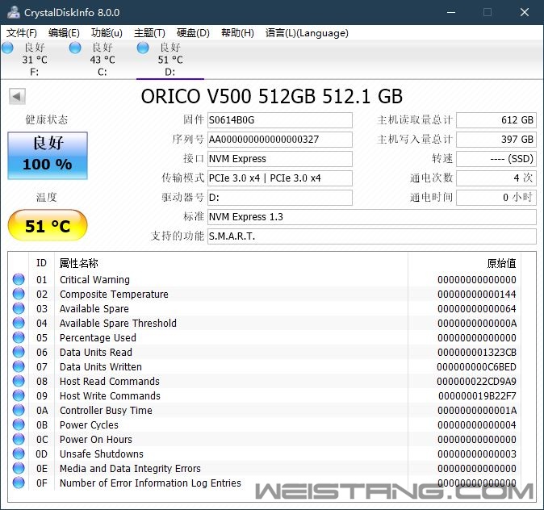
Task: Click the status orb for Host Write Commands
Action: [x=19, y=395]
